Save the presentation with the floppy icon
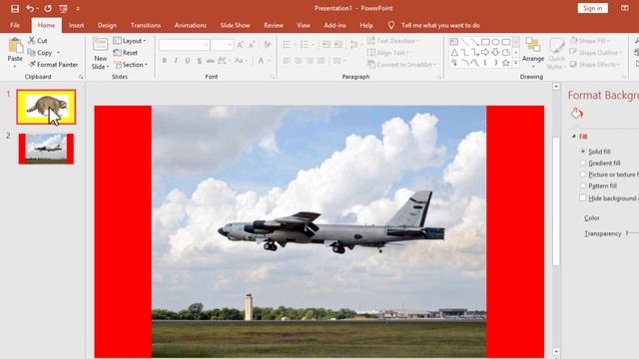Screen dimensions: 639x359 [x=15, y=9]
